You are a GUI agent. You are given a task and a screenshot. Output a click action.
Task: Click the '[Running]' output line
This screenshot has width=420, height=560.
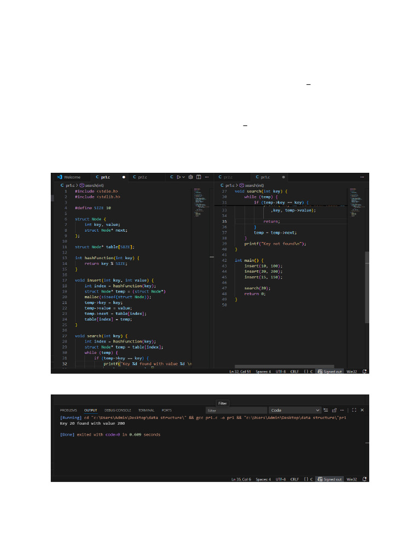click(203, 417)
